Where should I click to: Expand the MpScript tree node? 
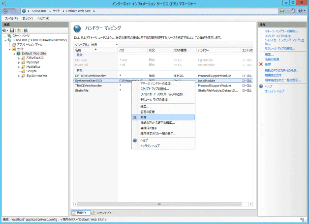19,62
